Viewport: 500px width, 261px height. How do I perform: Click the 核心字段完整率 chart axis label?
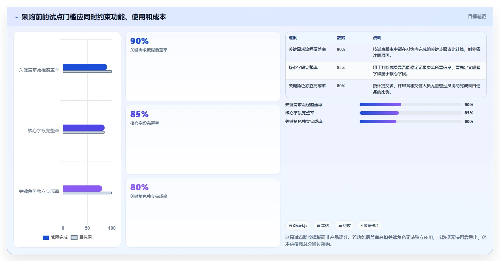tap(44, 130)
